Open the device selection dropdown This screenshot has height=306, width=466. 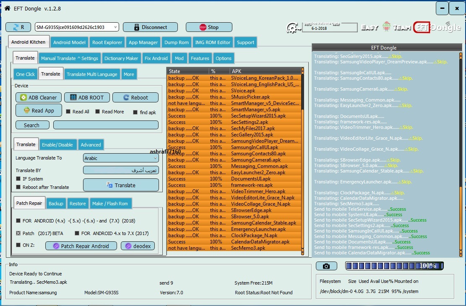[x=115, y=27]
